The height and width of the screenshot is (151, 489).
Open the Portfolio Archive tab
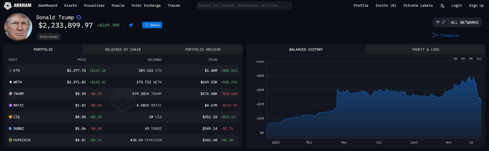click(x=203, y=49)
